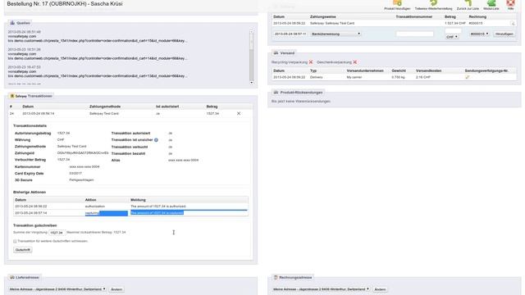Open the Hilfe lifebuoy icon
Image resolution: width=525 pixels, height=295 pixels.
[x=510, y=3]
